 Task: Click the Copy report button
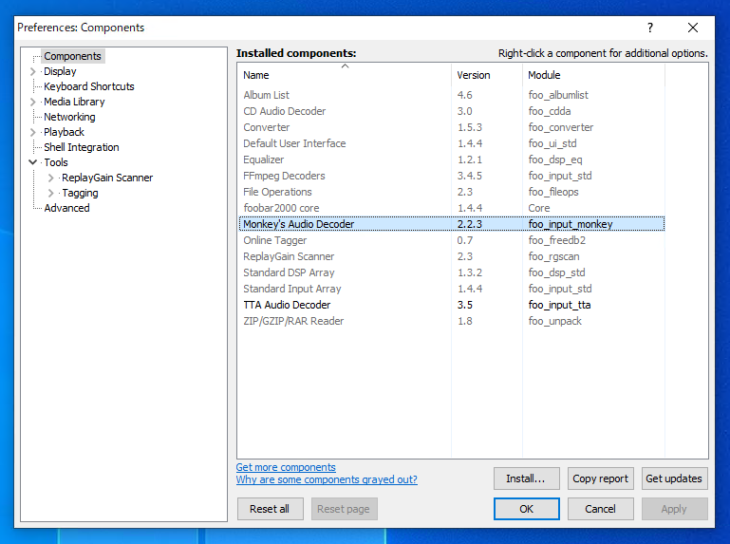coord(601,478)
